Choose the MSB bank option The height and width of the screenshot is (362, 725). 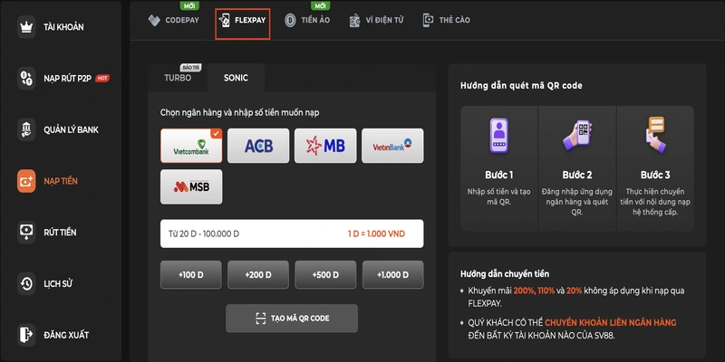tap(191, 186)
